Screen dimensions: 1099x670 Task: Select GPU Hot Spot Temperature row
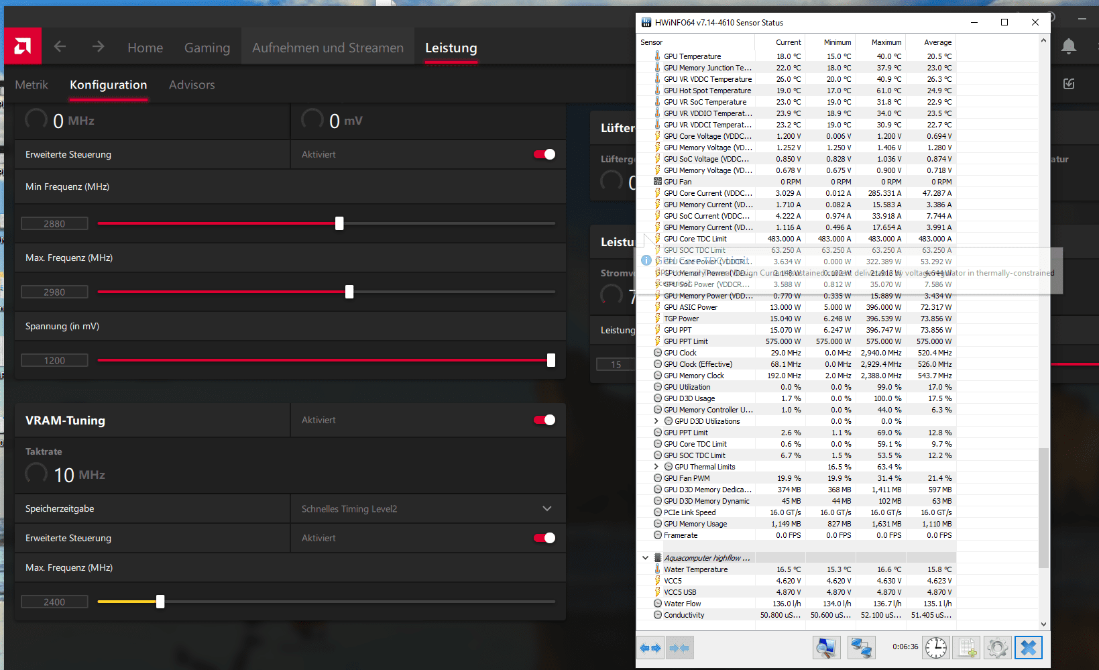pyautogui.click(x=797, y=91)
